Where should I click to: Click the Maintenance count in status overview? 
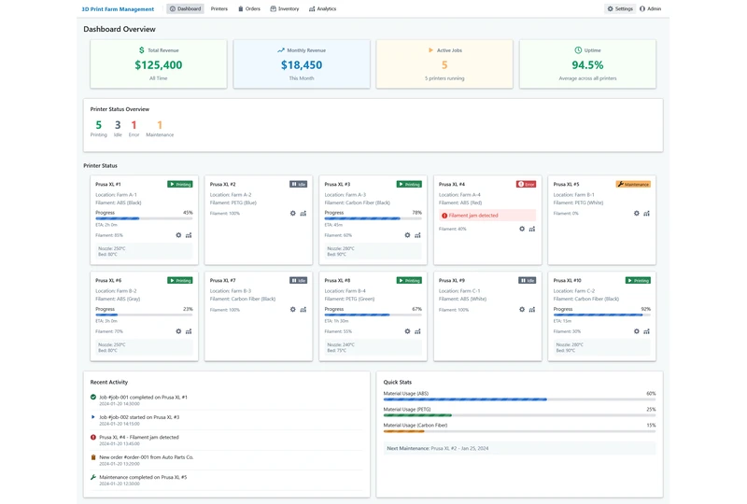pos(160,125)
